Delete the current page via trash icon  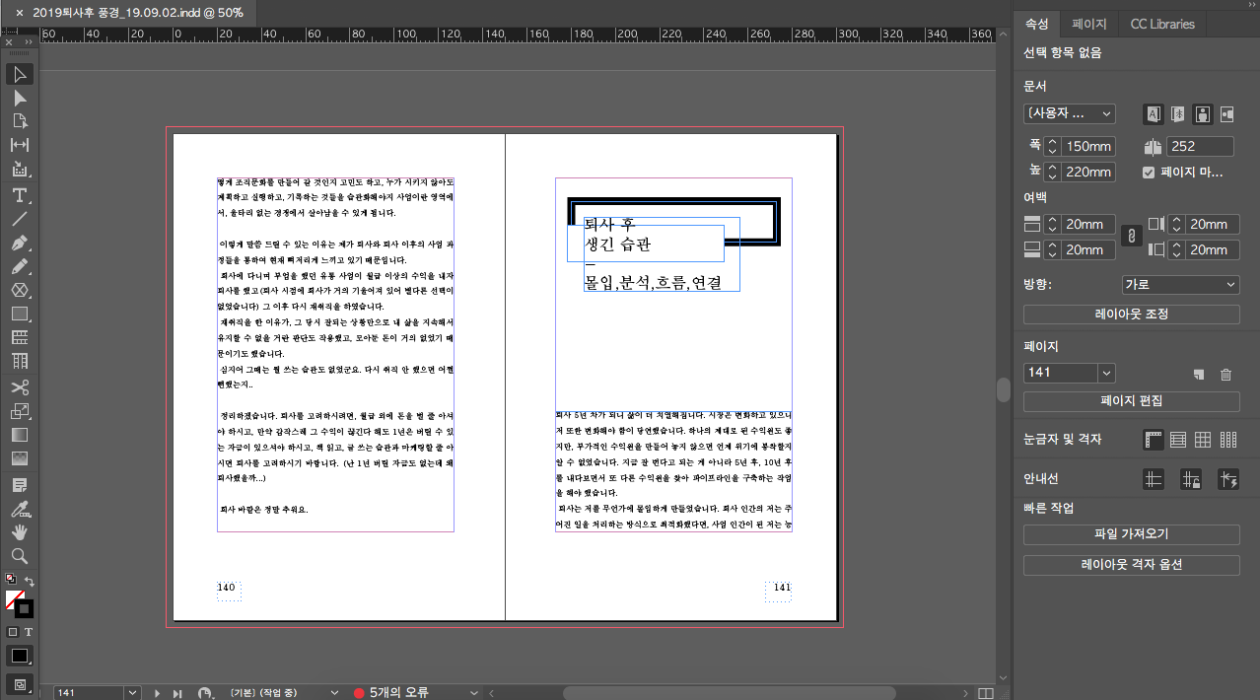coord(1225,375)
